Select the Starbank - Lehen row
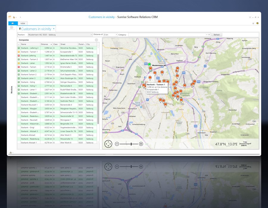 pos(28,63)
